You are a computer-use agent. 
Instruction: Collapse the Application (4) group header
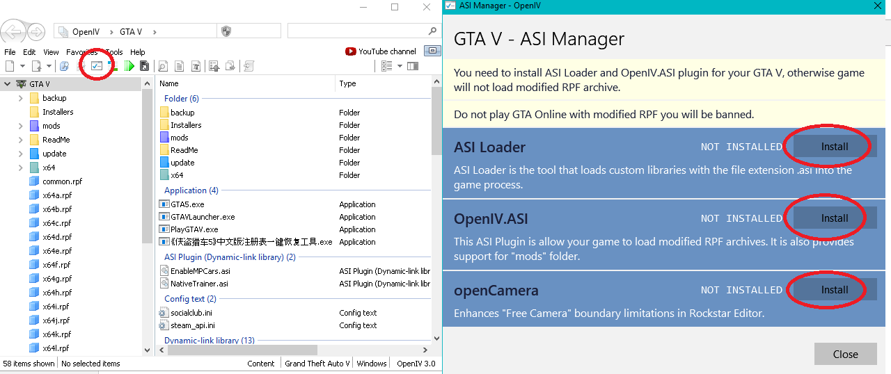[191, 190]
